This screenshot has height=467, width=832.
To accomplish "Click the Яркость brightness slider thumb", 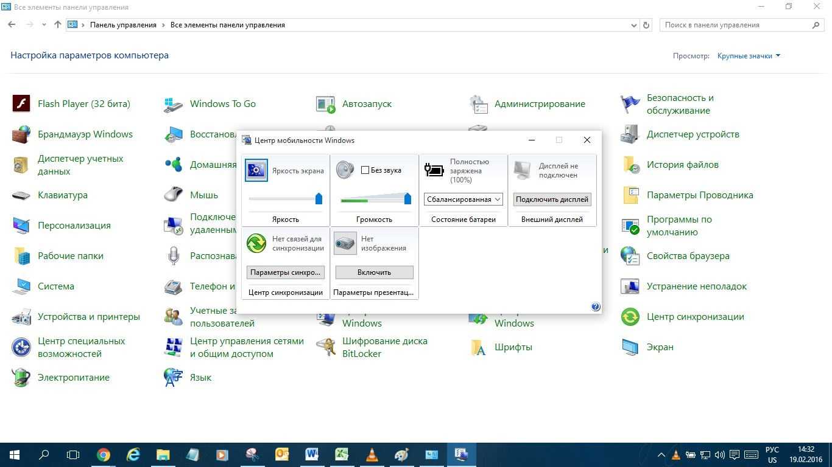I will pos(319,198).
